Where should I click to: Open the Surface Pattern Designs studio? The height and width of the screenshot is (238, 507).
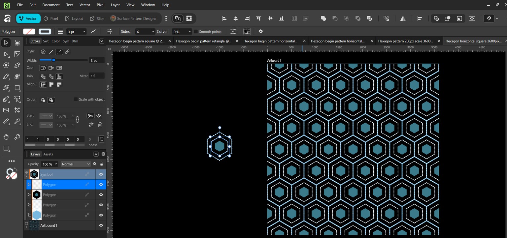pos(133,18)
